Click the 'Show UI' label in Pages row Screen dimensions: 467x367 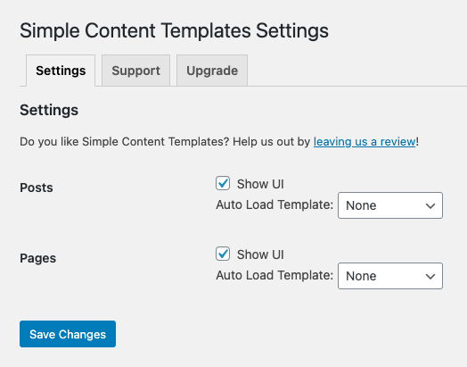(260, 254)
